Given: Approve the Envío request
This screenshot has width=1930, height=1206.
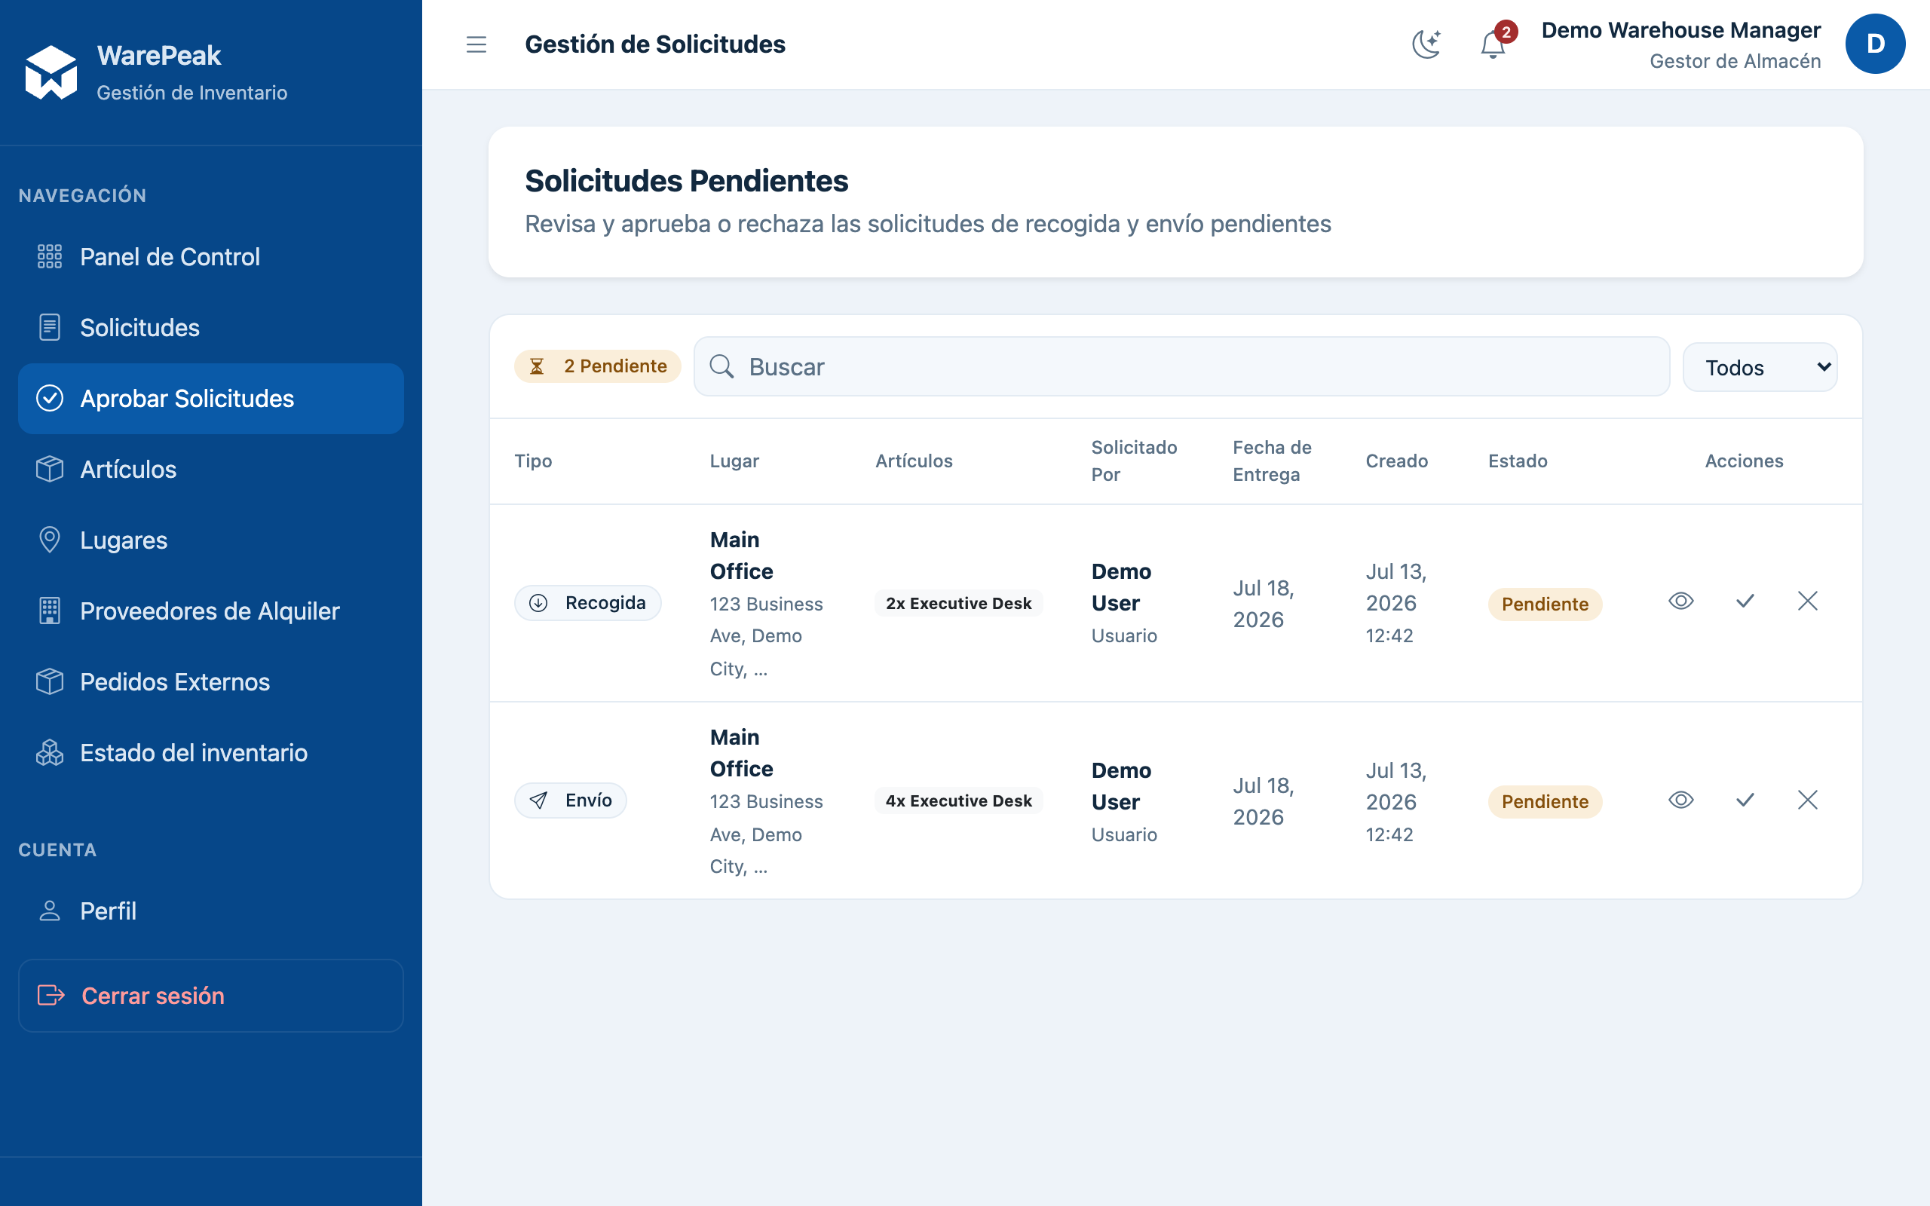Looking at the screenshot, I should point(1745,800).
